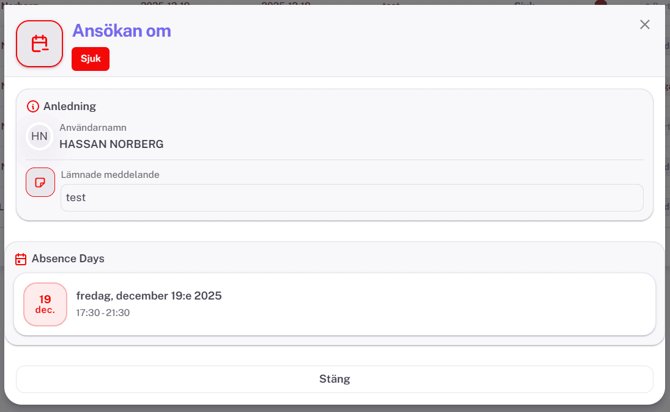Click the message field containing "test"
This screenshot has width=670, height=412.
(352, 197)
